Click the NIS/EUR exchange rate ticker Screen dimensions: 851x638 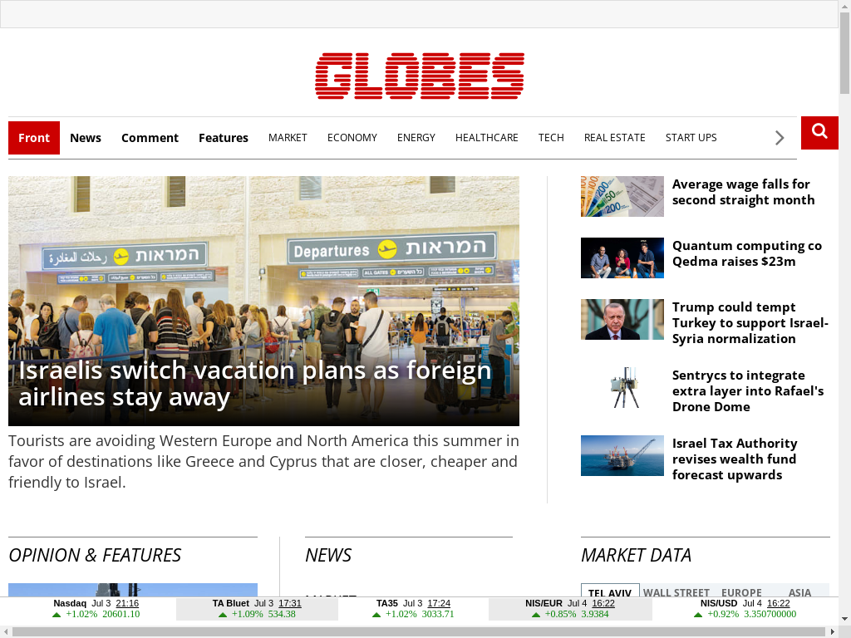[570, 609]
